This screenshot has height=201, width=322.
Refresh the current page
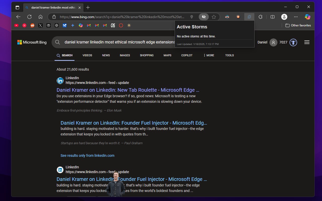click(x=29, y=17)
